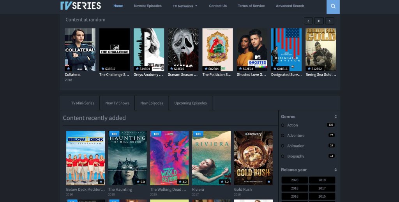Filter by release year 2016
399x202 pixels.
(x=295, y=197)
